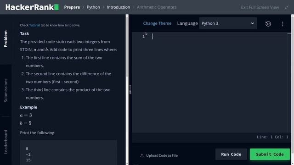The image size is (294, 165).
Task: Open the editor more options kebab menu
Action: click(x=283, y=24)
